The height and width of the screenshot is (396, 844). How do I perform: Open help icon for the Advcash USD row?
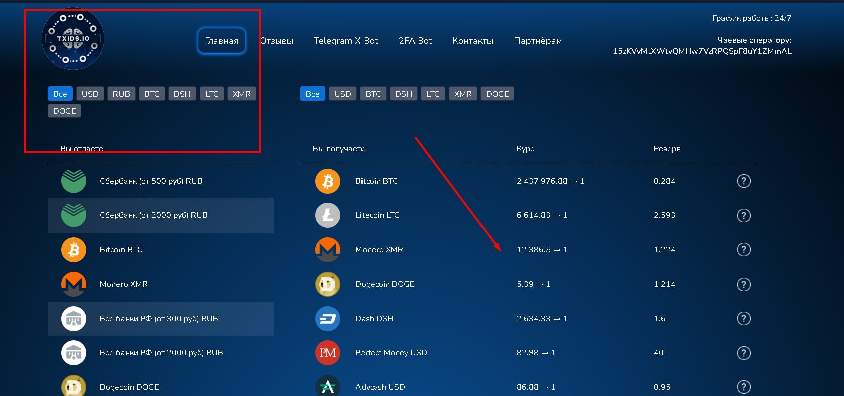(744, 387)
